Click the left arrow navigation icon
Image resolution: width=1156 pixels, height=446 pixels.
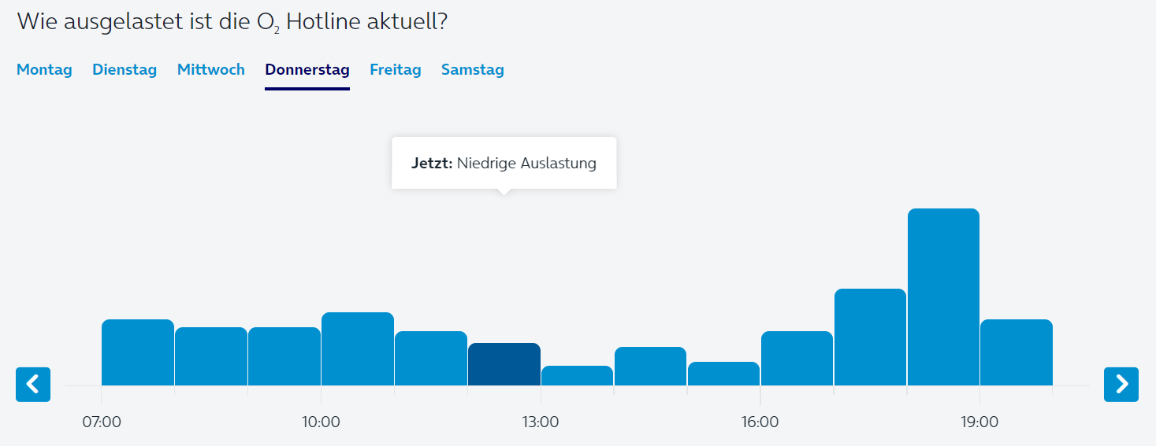click(x=33, y=384)
